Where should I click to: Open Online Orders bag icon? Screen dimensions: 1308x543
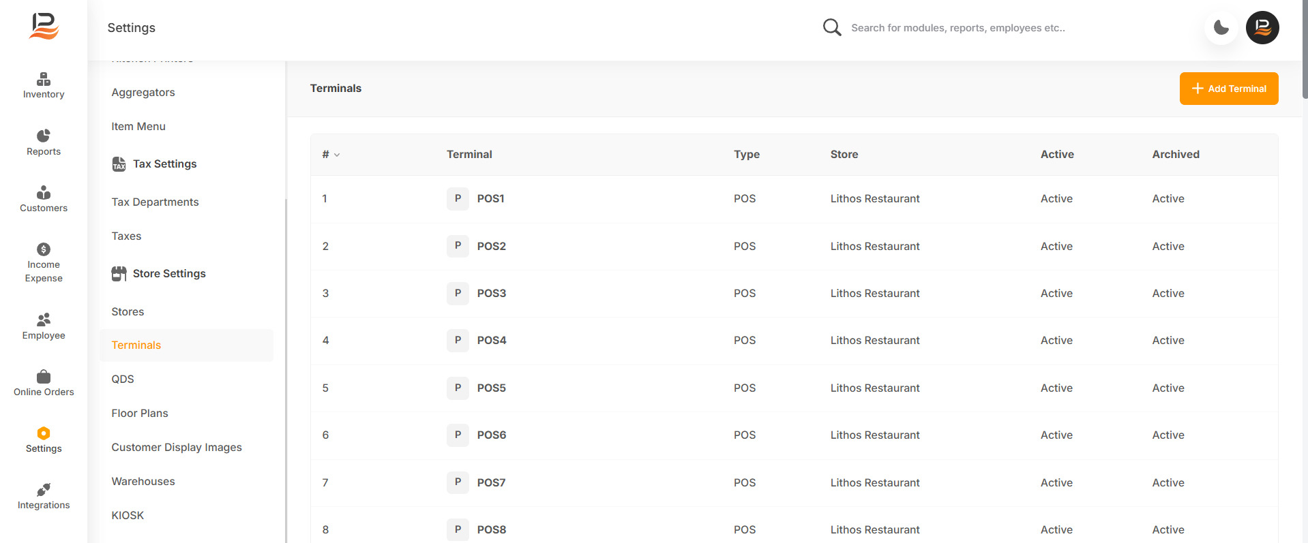coord(44,376)
